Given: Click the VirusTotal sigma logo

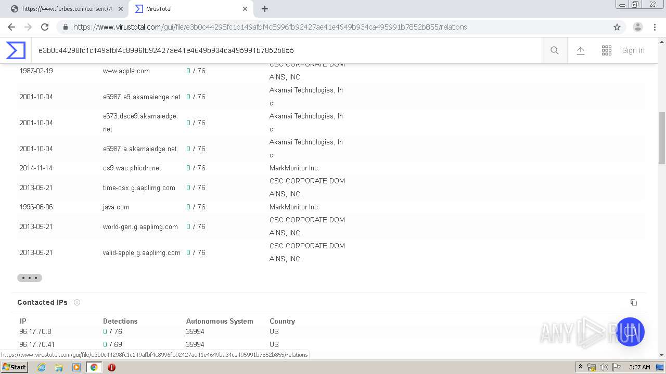Looking at the screenshot, I should (16, 50).
